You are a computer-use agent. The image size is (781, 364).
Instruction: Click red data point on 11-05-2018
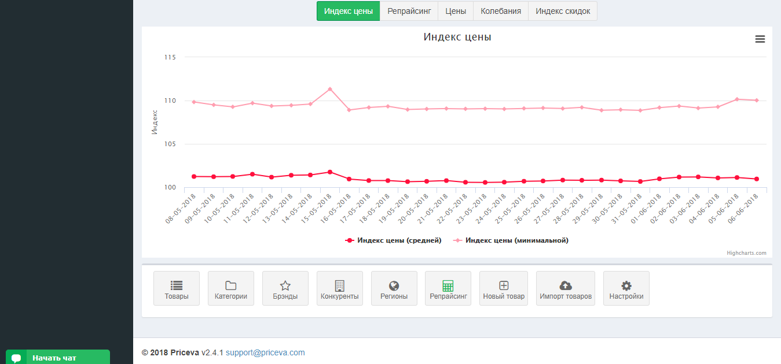(x=252, y=174)
